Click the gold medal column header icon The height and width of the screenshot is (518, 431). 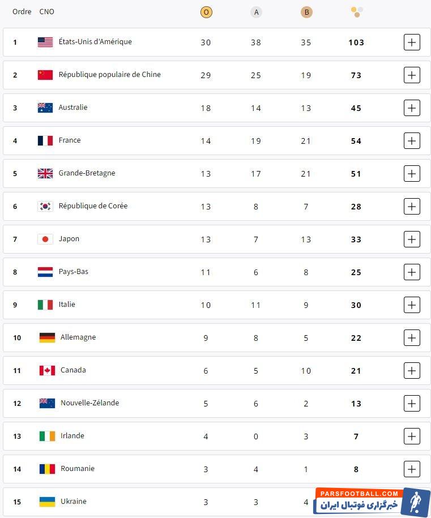[206, 12]
